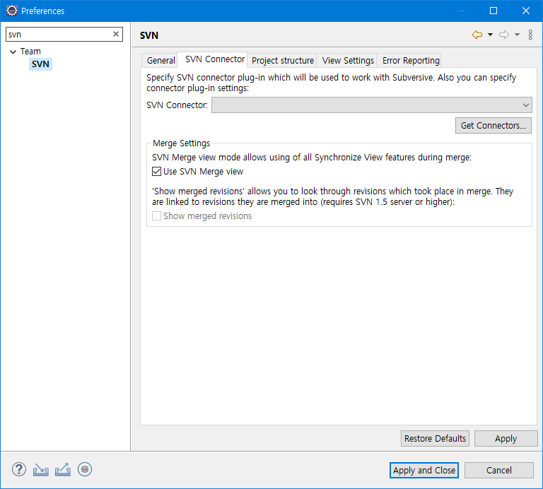Toggle Oomph preference recorder icon
This screenshot has width=543, height=489.
85,470
